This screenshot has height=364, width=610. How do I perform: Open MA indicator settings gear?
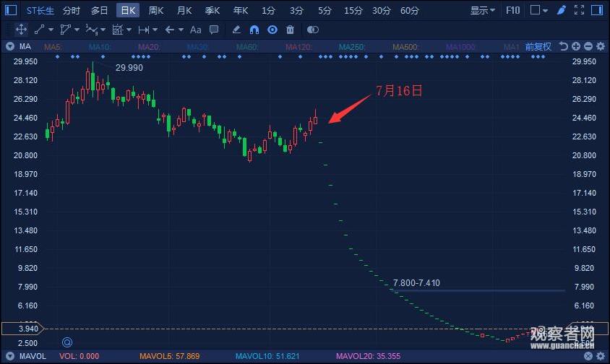[601, 47]
